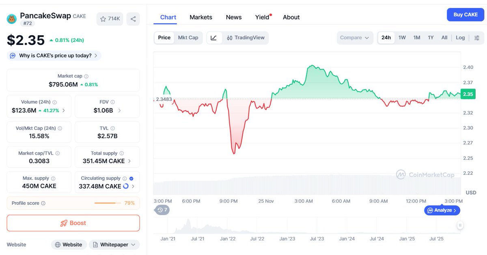Open the share icon button
The height and width of the screenshot is (255, 487).
coord(133,19)
